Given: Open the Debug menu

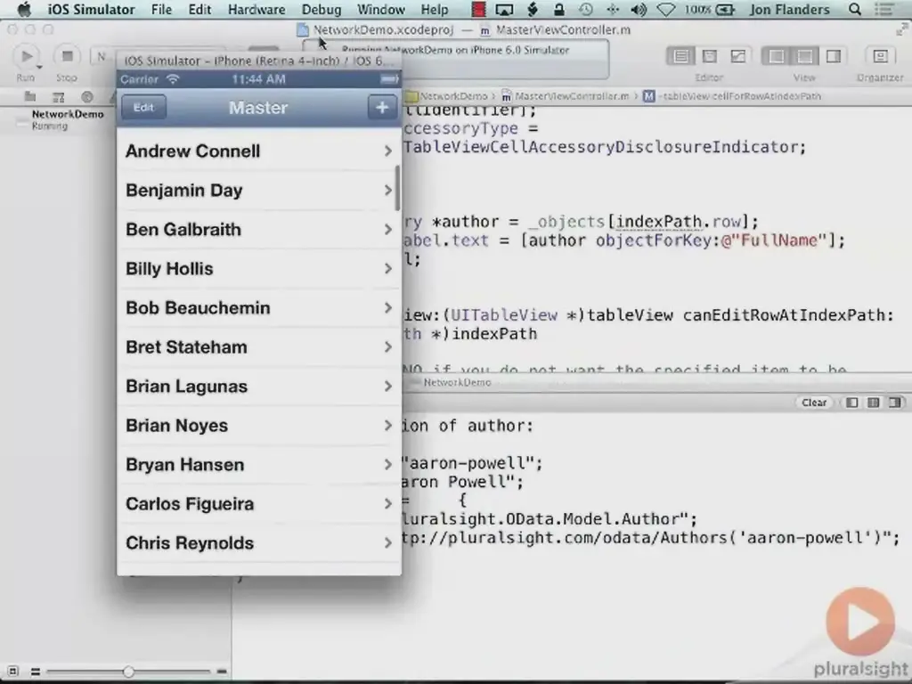Looking at the screenshot, I should pos(321,9).
